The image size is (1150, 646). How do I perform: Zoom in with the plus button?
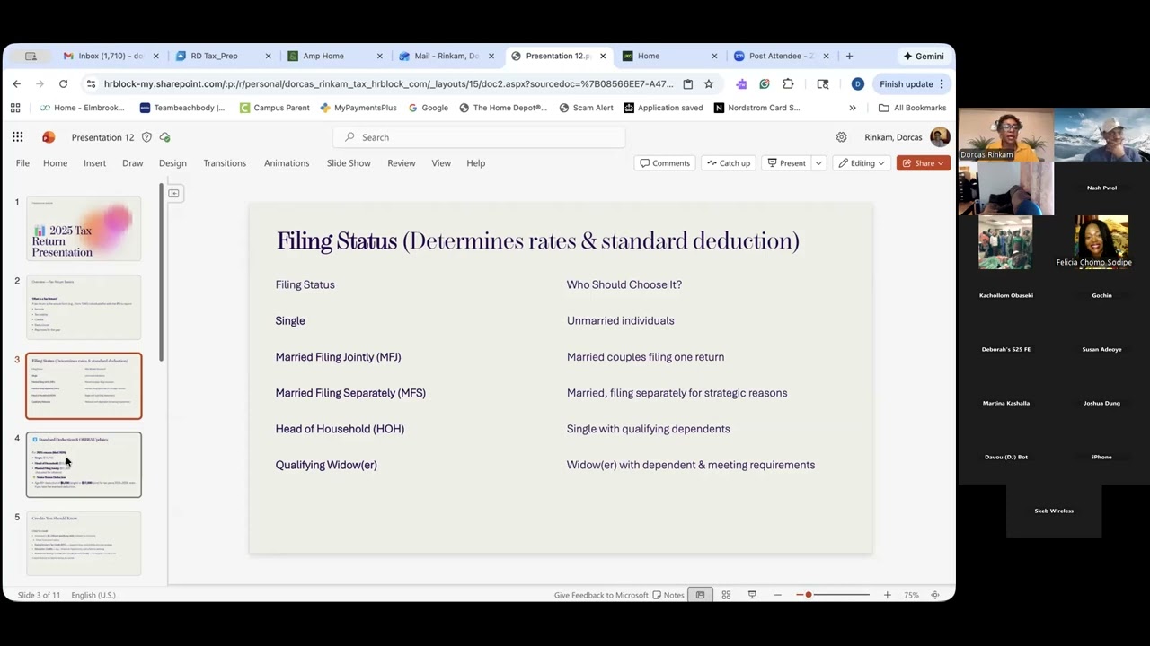tap(887, 595)
